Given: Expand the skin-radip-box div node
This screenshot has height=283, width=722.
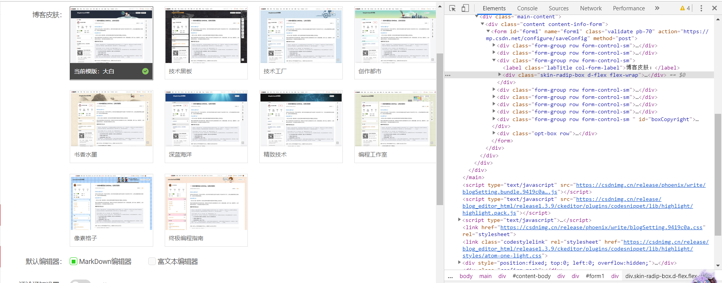Looking at the screenshot, I should [x=499, y=75].
